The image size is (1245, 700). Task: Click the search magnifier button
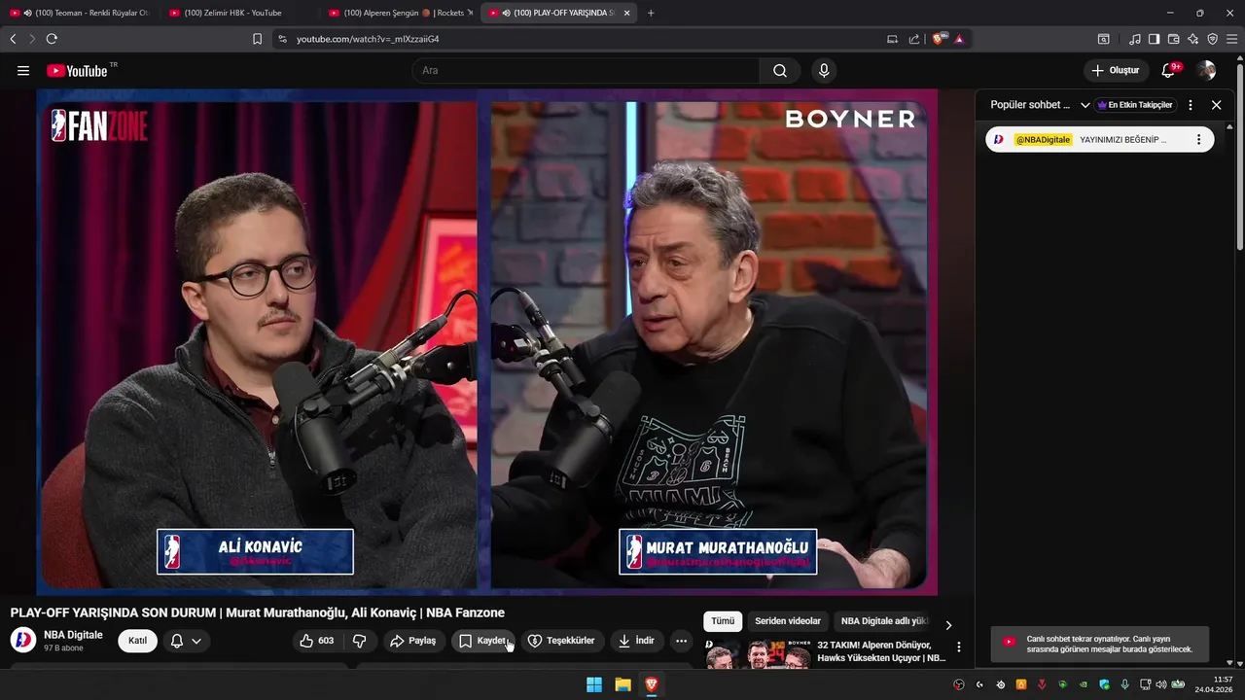point(780,70)
